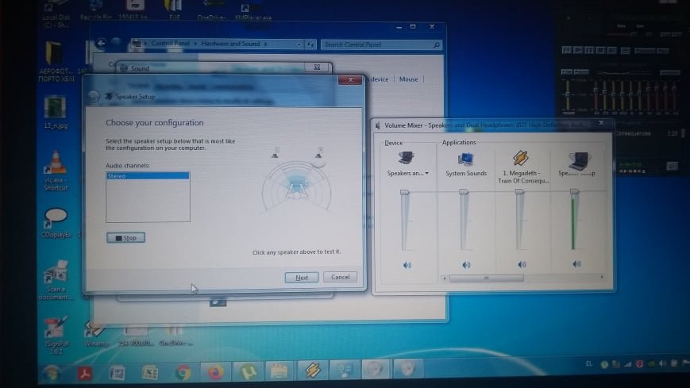Click the Speakers device icon in mixer
The width and height of the screenshot is (690, 388).
coord(405,159)
